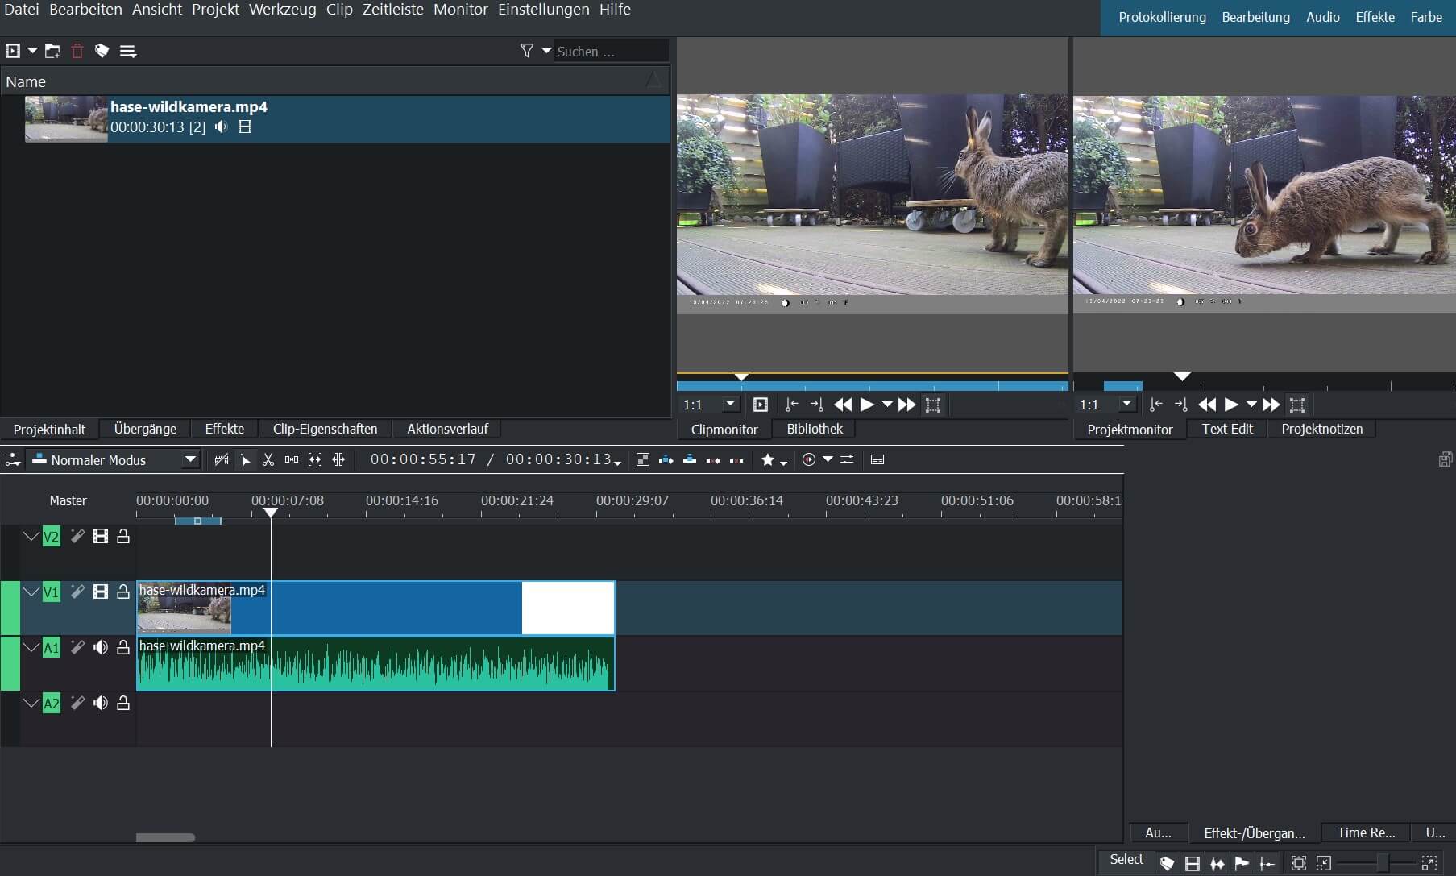Click the add folder icon in bin
The height and width of the screenshot is (876, 1456).
(x=52, y=51)
